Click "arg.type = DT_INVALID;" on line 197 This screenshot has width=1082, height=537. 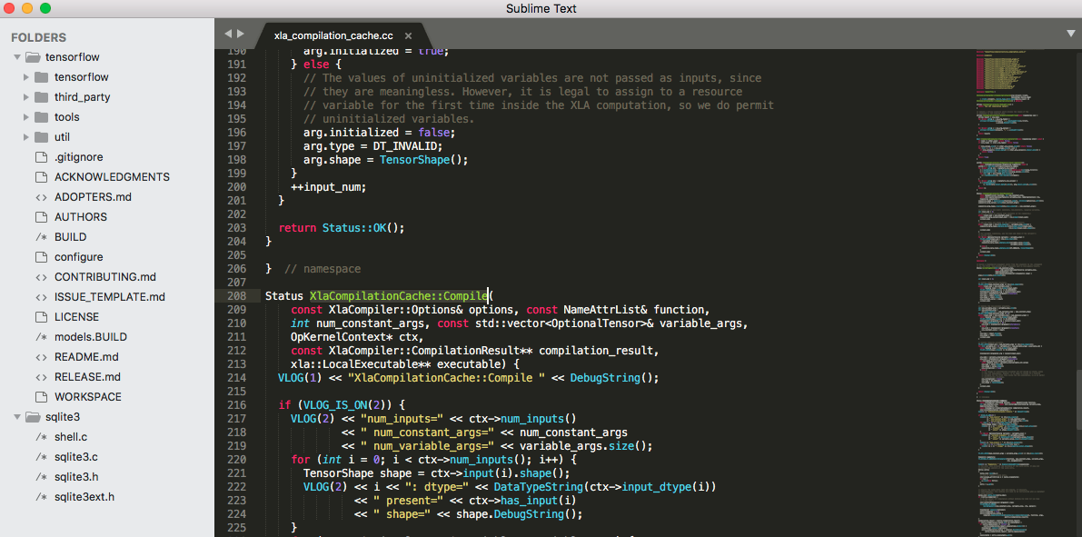pos(372,145)
